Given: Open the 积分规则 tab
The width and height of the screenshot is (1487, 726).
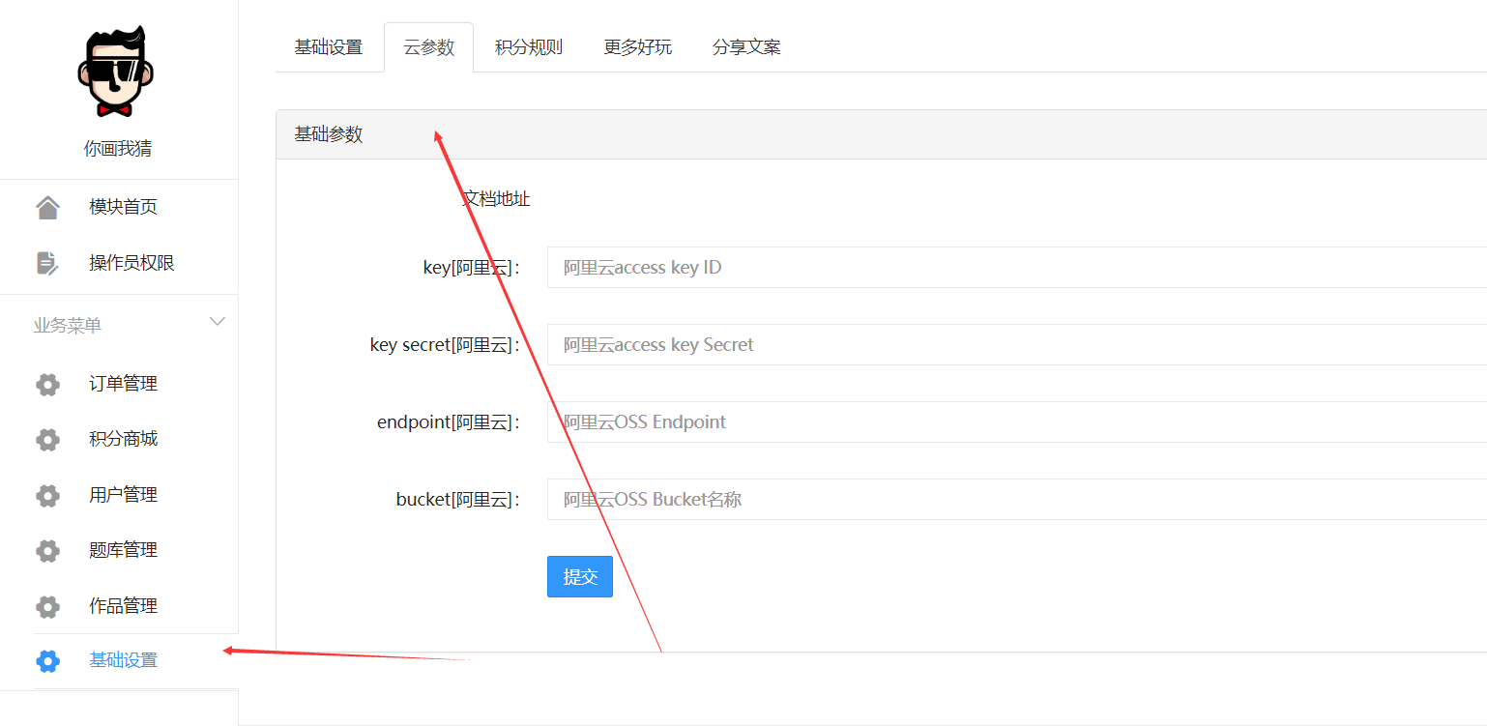Looking at the screenshot, I should click(x=528, y=47).
